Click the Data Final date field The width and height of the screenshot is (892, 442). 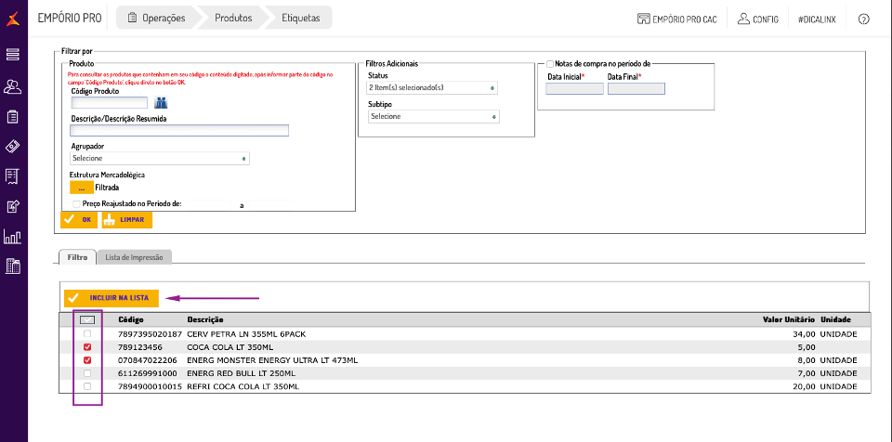636,89
